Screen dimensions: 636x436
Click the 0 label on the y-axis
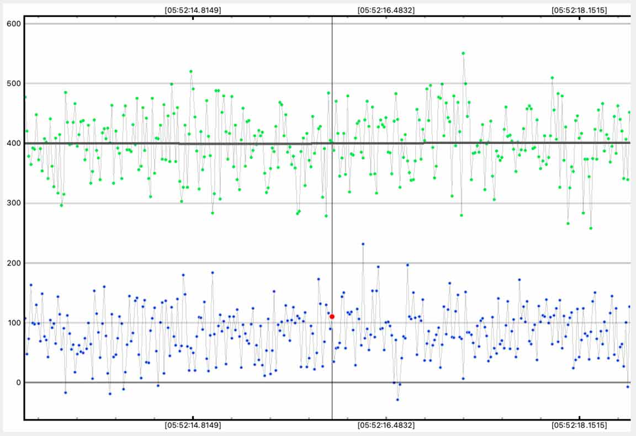pyautogui.click(x=18, y=382)
